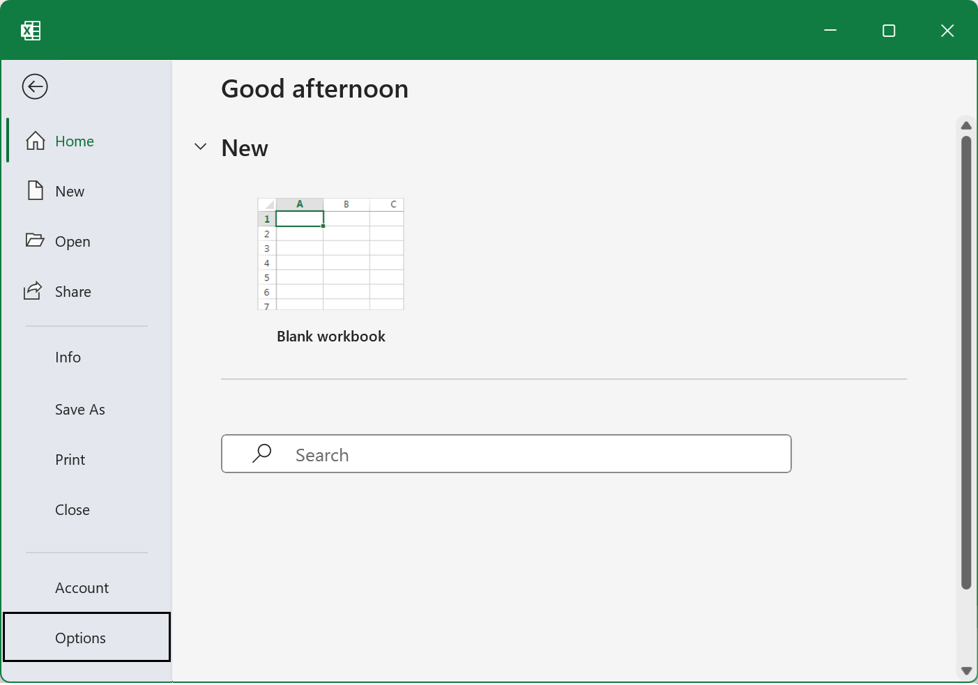
Task: Open the Share menu item
Action: click(87, 292)
